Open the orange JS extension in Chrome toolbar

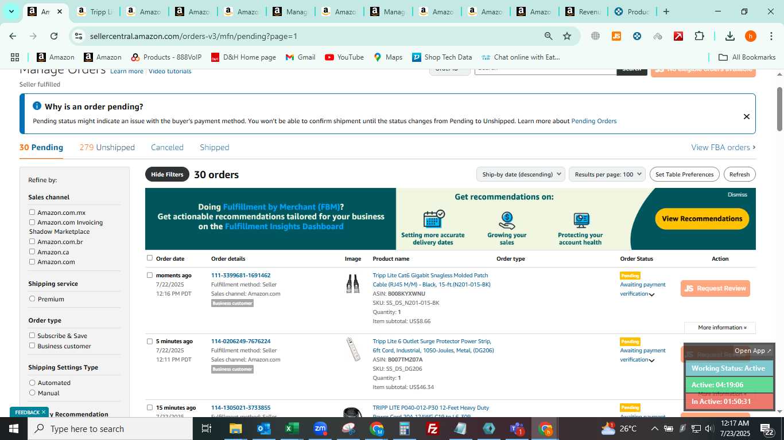(616, 36)
